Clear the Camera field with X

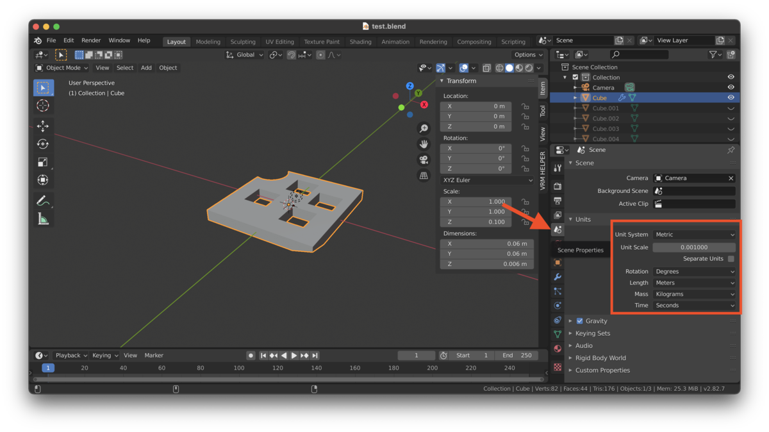pos(731,178)
